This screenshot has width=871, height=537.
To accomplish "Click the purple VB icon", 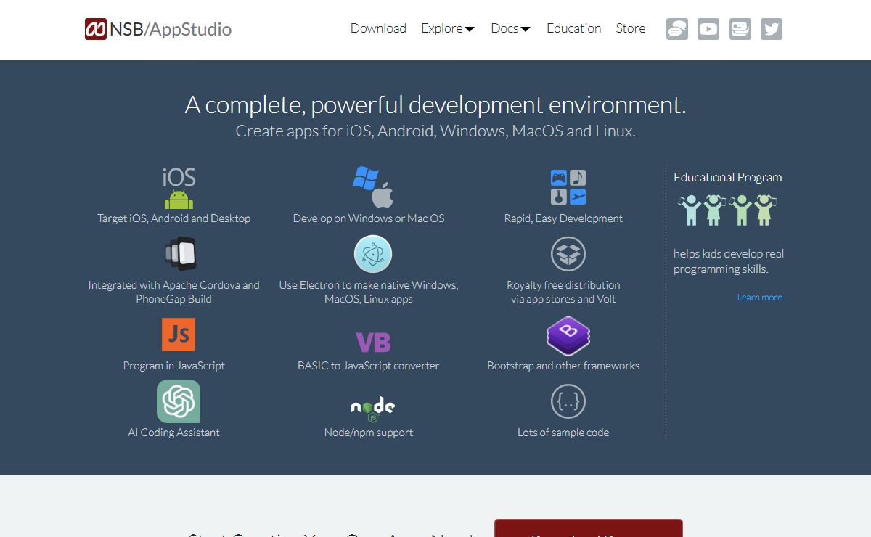I will coord(373,342).
